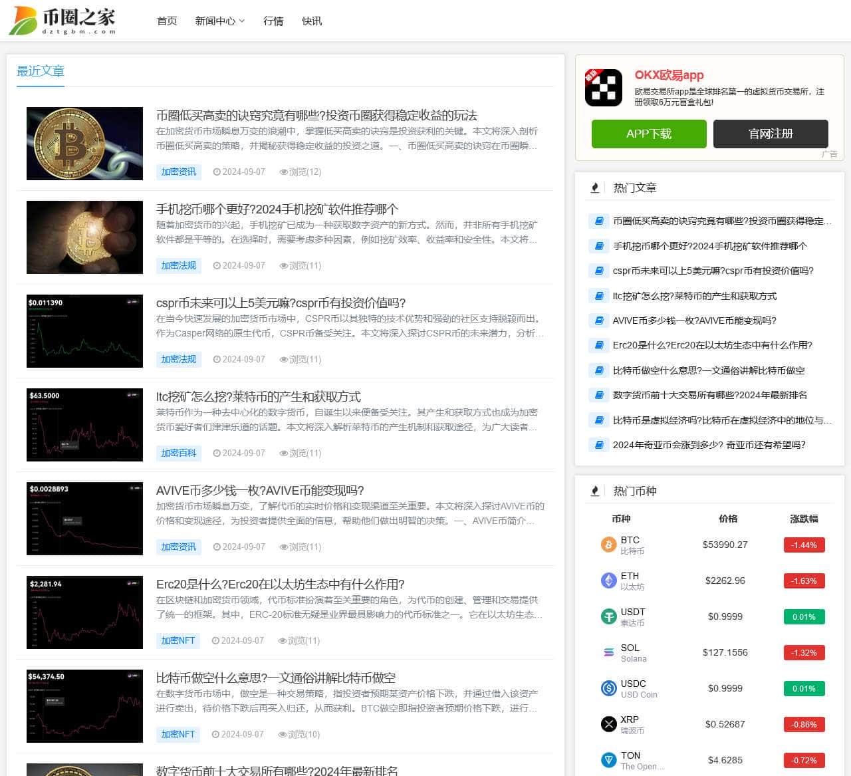Viewport: 851px width, 776px height.
Task: Open article ltc挖矿怎么挖 title in list
Action: click(259, 397)
